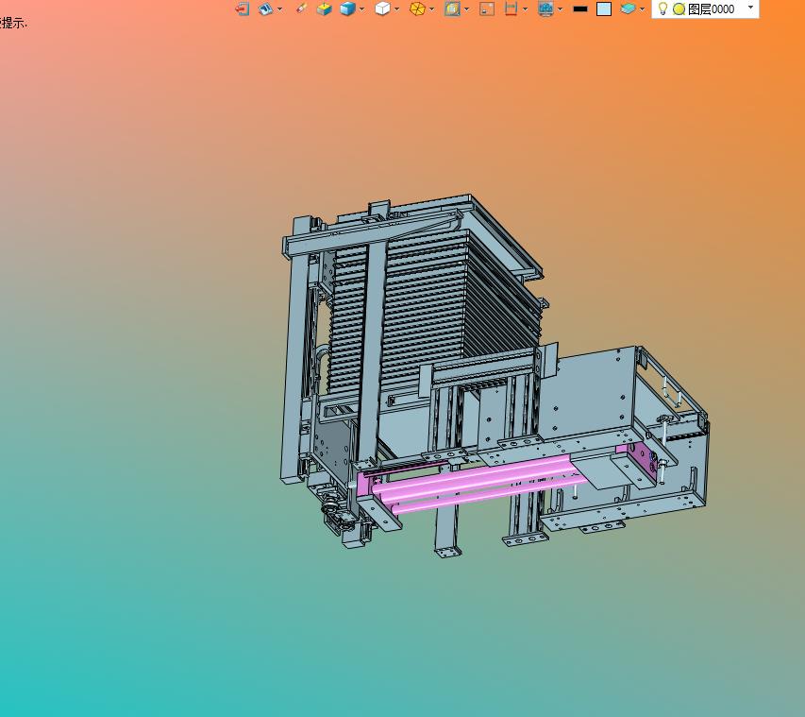Pick the black line color swatch

[x=580, y=9]
